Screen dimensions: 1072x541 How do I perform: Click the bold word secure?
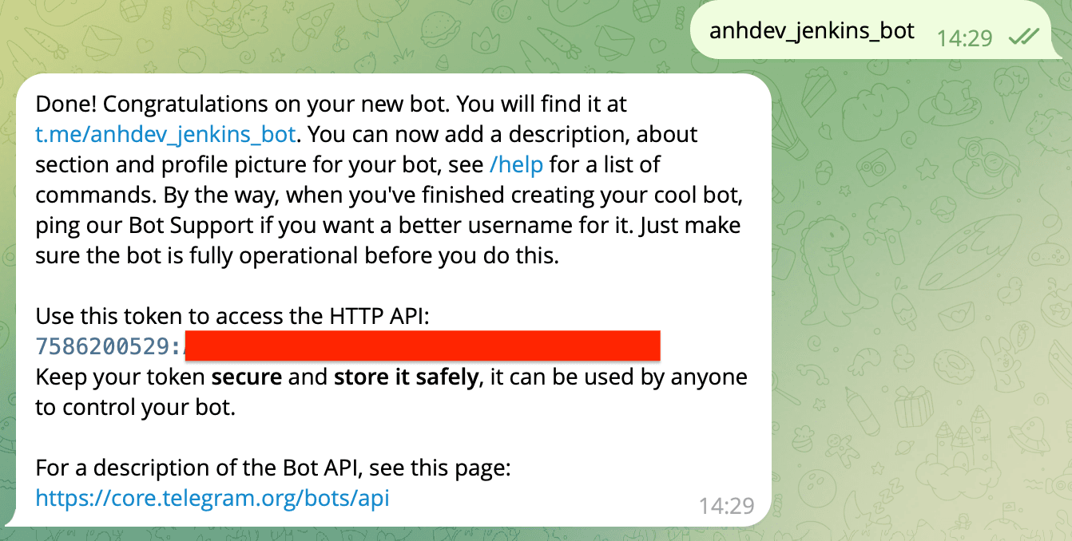(x=246, y=377)
